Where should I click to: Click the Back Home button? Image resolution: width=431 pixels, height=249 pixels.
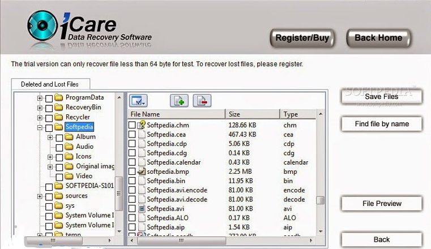point(378,38)
